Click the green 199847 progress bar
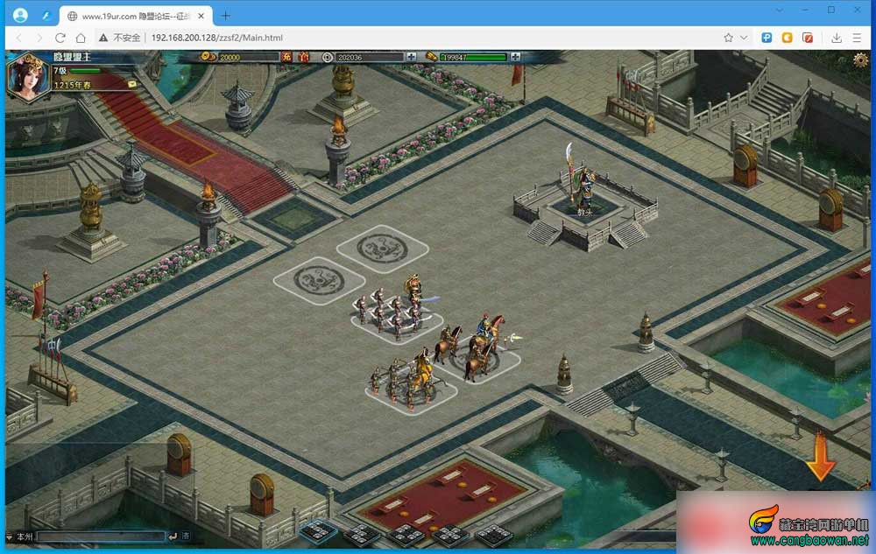Viewport: 876px width, 554px height. [473, 57]
